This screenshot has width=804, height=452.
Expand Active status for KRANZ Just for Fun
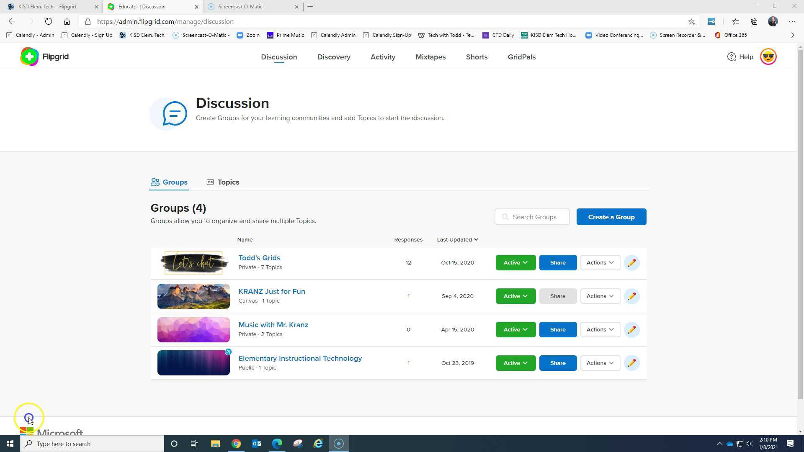515,296
